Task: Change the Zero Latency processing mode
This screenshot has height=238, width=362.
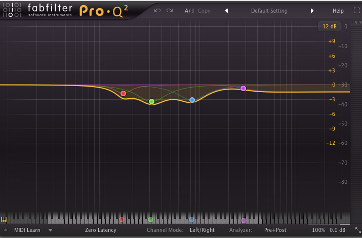Action: click(x=101, y=230)
